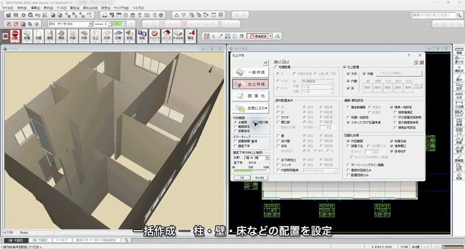The height and width of the screenshot is (250, 465).
Task: Select the 区画 zoning tool icon
Action: [118, 35]
